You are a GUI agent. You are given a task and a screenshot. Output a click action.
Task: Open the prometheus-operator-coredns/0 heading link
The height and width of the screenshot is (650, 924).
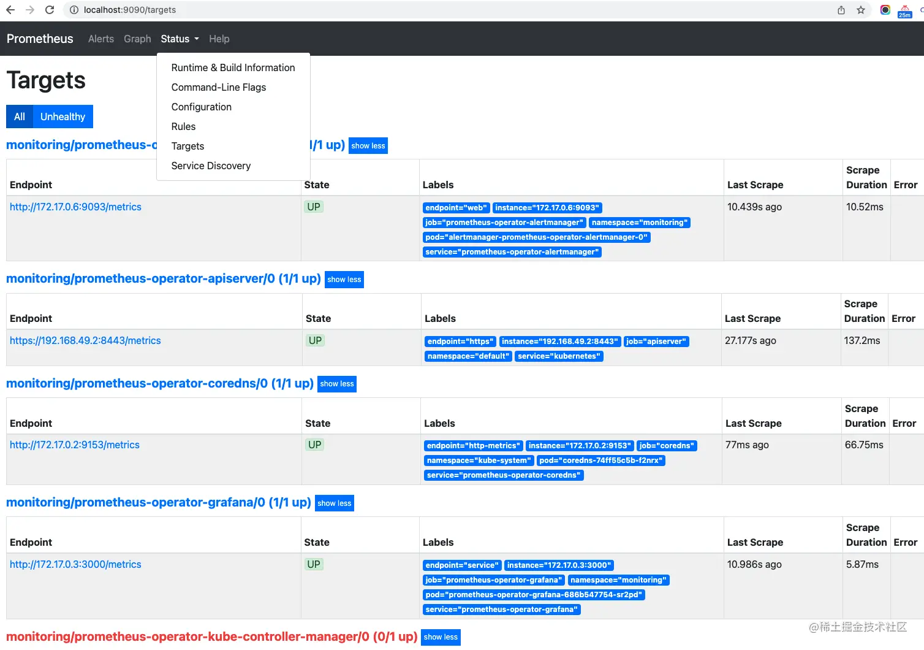(x=160, y=383)
